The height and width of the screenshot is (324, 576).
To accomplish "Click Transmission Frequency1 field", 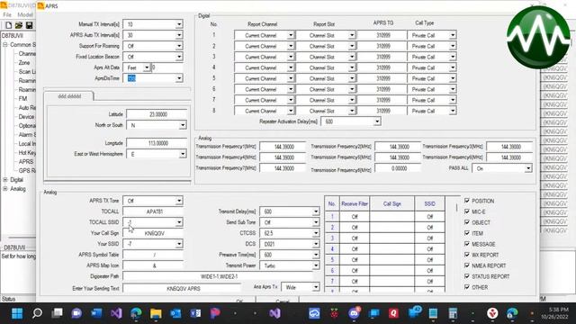I will pyautogui.click(x=283, y=147).
